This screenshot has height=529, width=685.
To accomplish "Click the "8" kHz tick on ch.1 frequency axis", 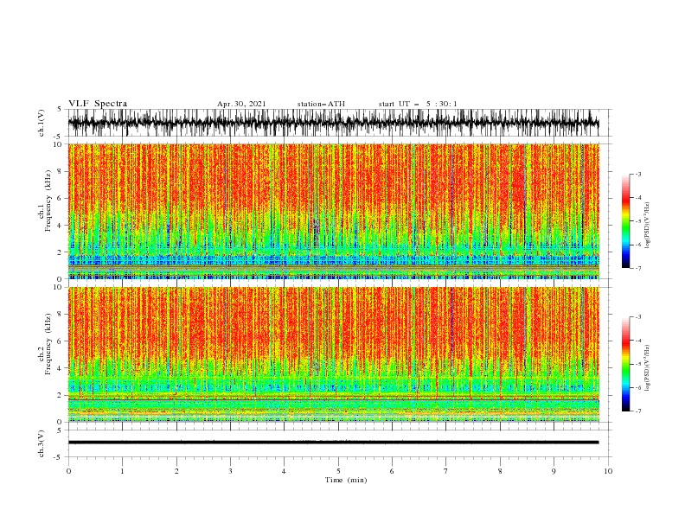I will pyautogui.click(x=60, y=171).
